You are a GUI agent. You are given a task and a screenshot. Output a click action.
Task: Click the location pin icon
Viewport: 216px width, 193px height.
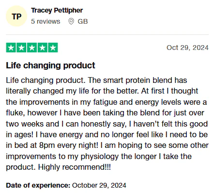pos(71,21)
